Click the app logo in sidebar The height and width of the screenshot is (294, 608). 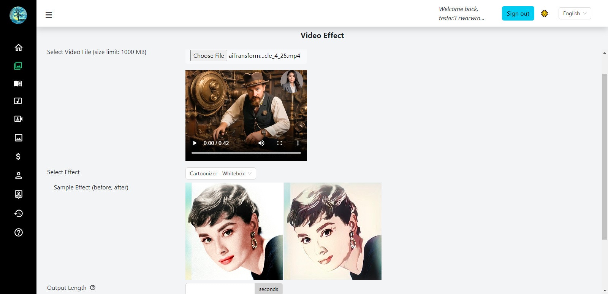pyautogui.click(x=18, y=15)
